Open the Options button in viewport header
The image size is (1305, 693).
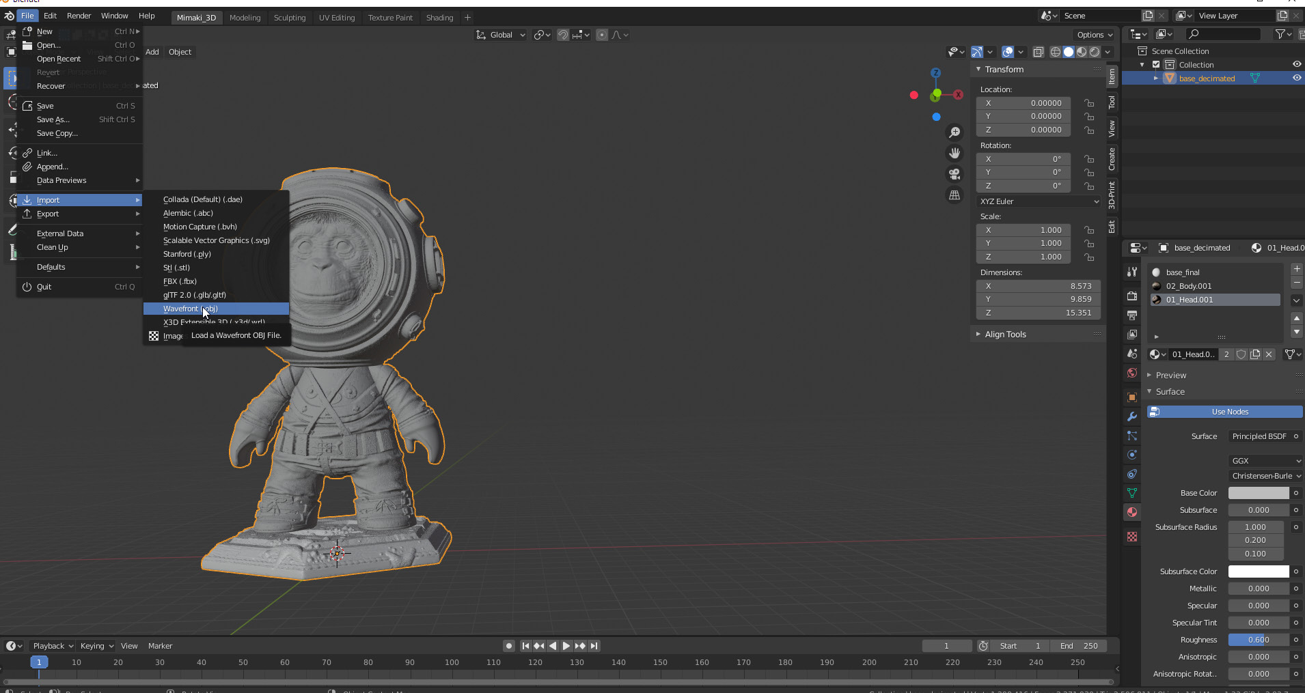[x=1095, y=35]
